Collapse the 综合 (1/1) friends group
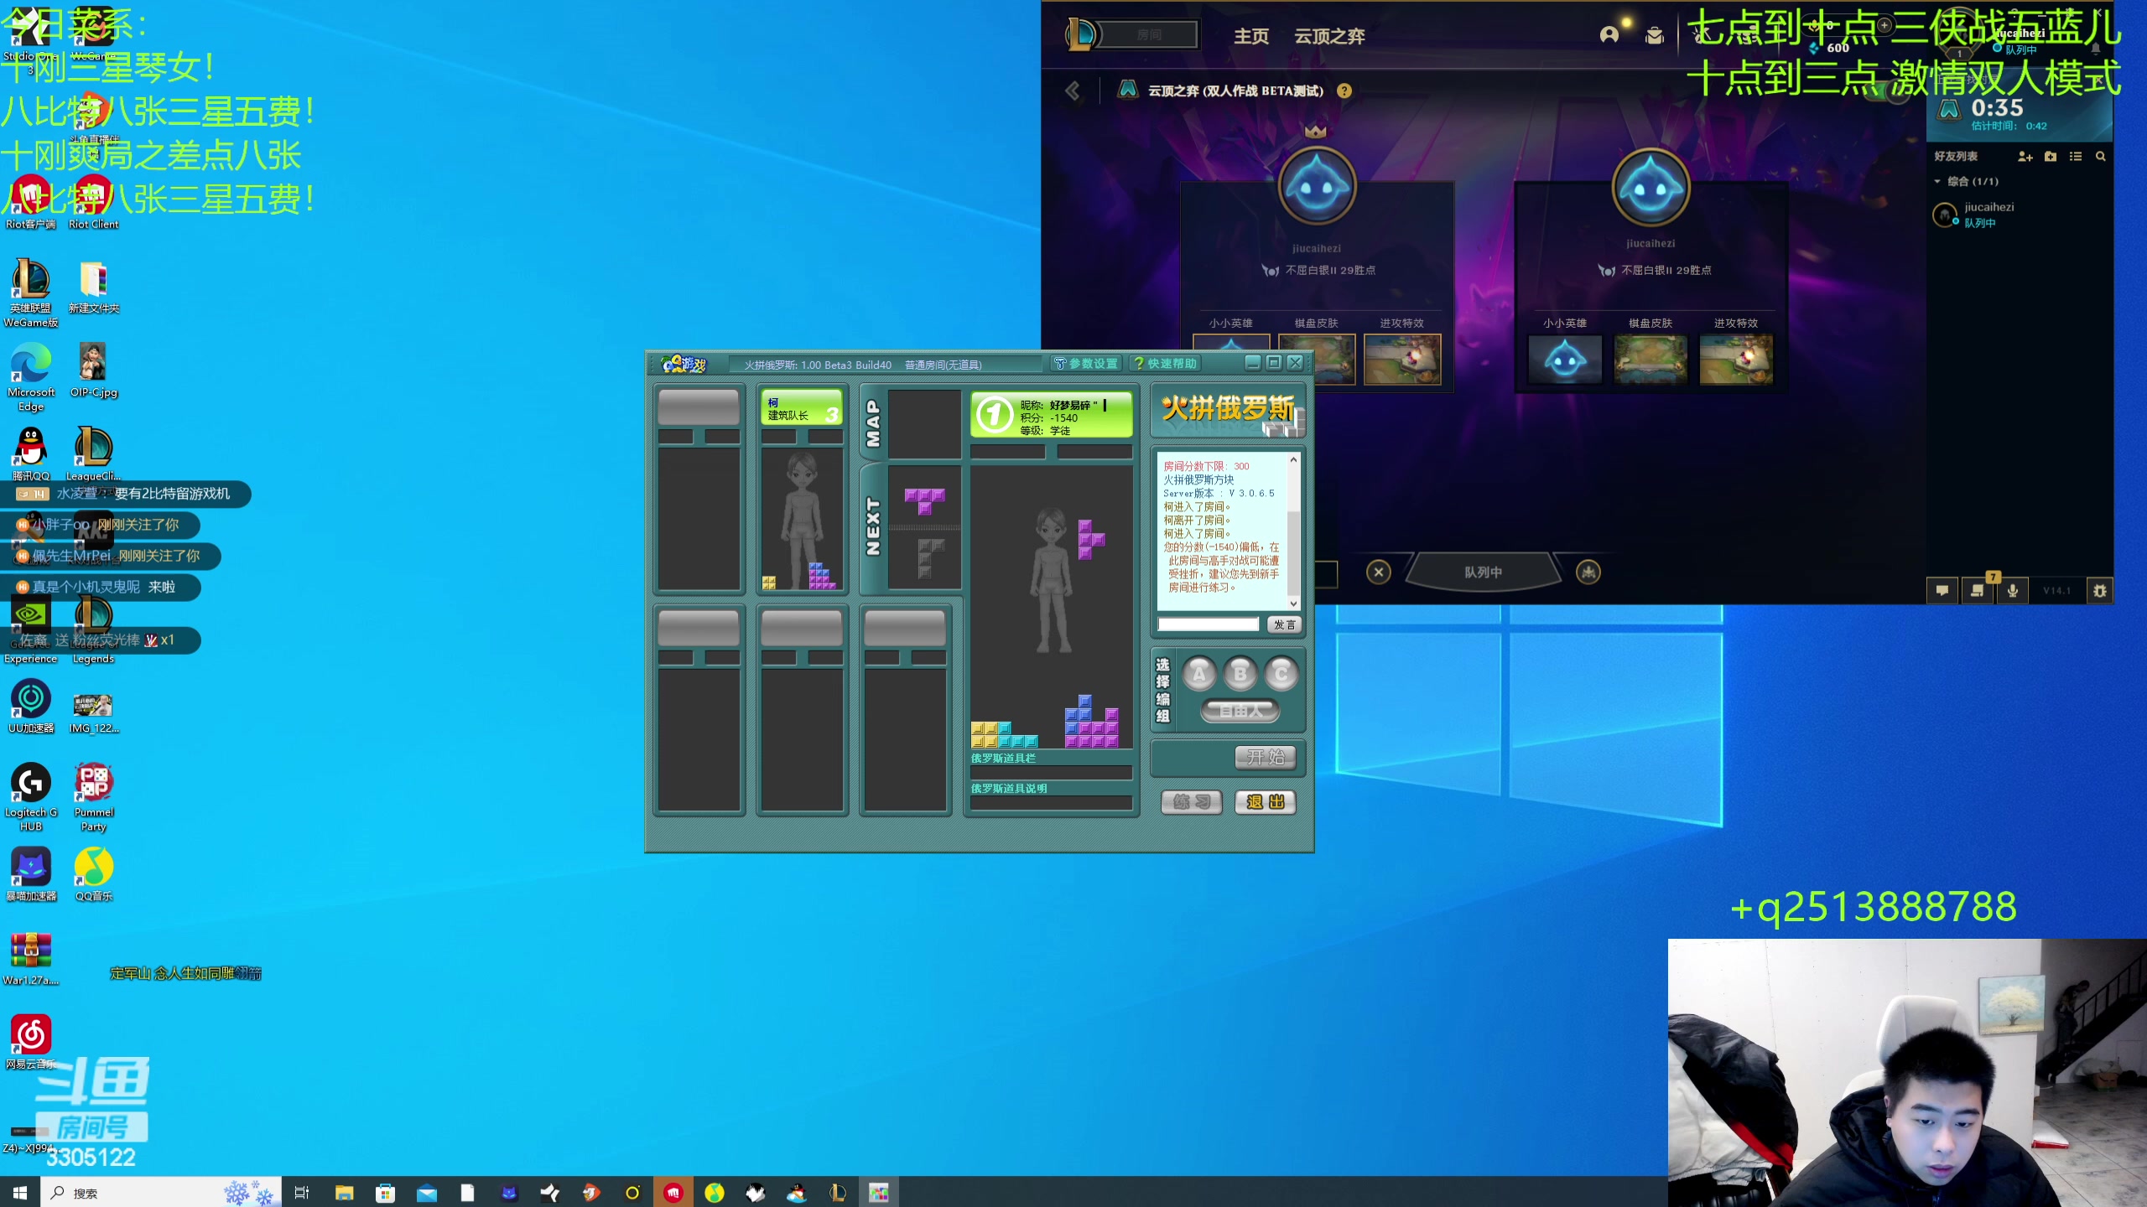This screenshot has width=2147, height=1207. [x=1966, y=181]
